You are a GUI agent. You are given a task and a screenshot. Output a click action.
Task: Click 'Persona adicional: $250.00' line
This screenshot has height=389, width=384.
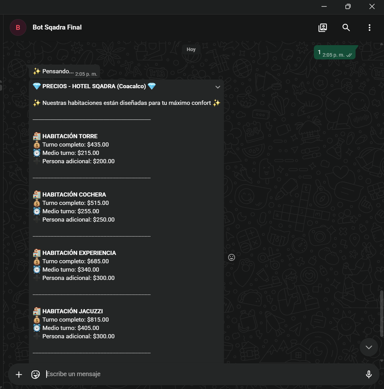coord(78,220)
